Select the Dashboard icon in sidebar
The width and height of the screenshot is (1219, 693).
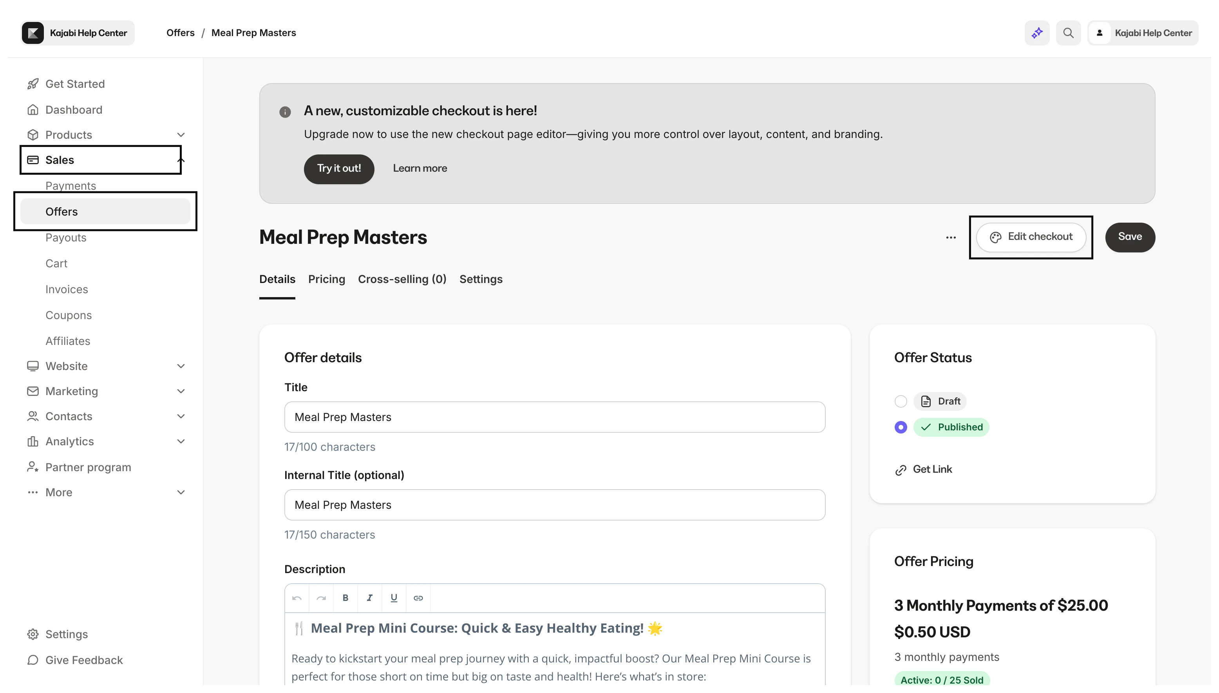33,109
